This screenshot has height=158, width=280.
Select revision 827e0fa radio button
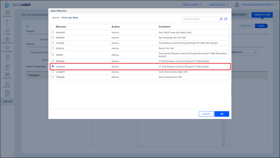point(53,48)
